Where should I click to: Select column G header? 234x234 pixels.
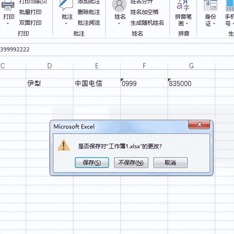[x=191, y=66]
